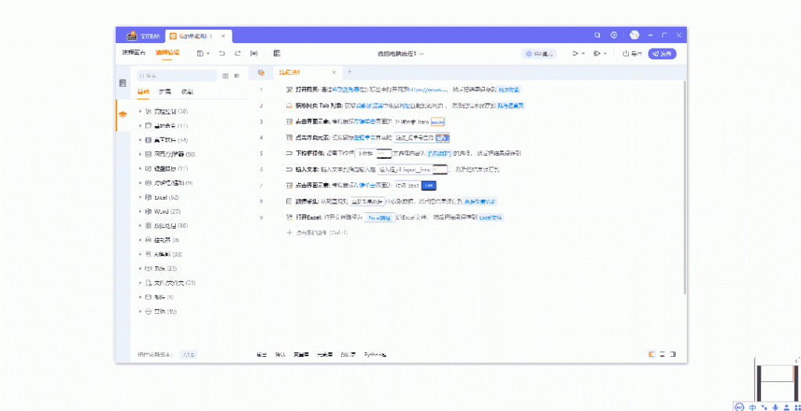The width and height of the screenshot is (801, 411).
Task: Click the Export button beside Publish
Action: (631, 53)
